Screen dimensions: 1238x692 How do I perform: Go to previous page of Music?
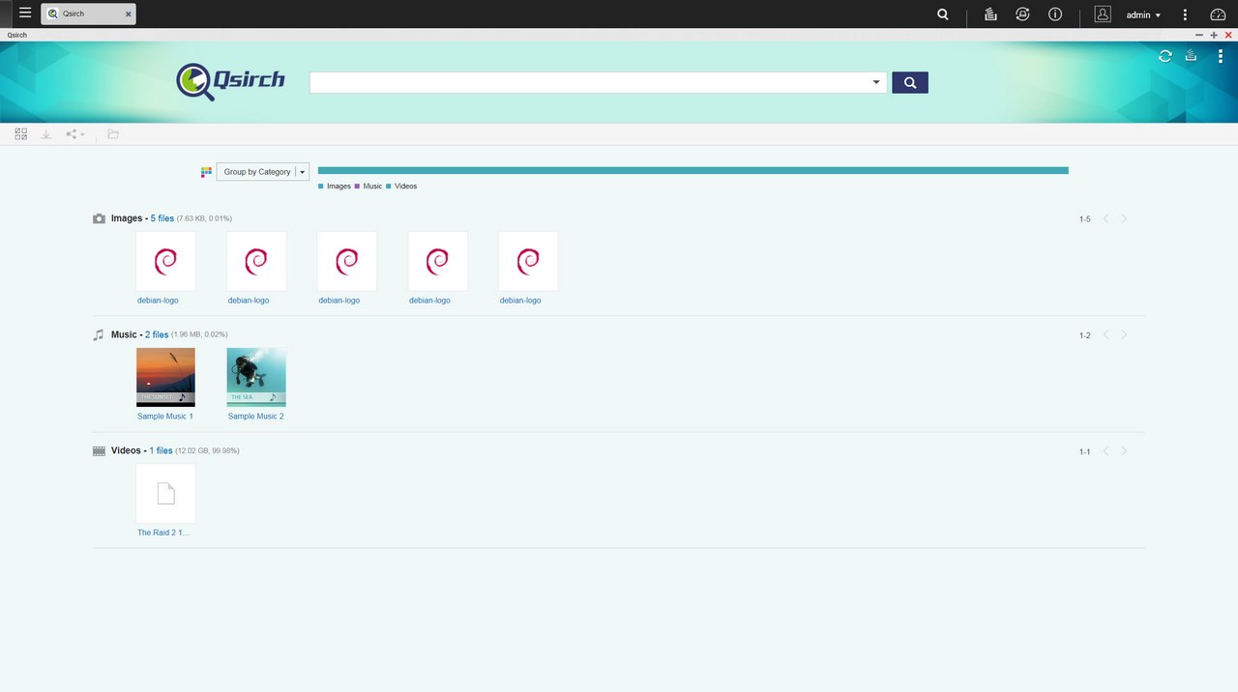[1106, 335]
